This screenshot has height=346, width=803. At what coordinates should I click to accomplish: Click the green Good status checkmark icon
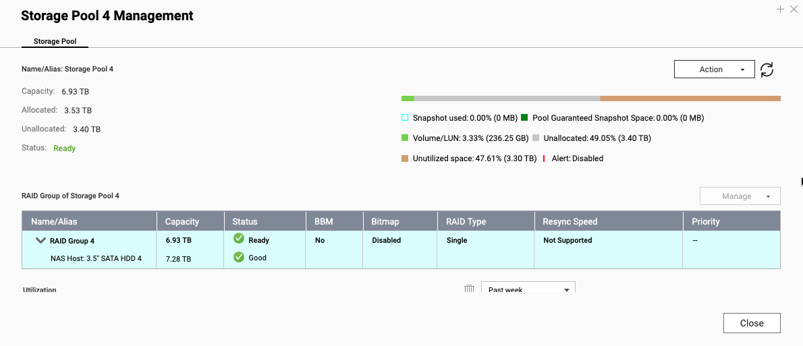[x=239, y=257]
